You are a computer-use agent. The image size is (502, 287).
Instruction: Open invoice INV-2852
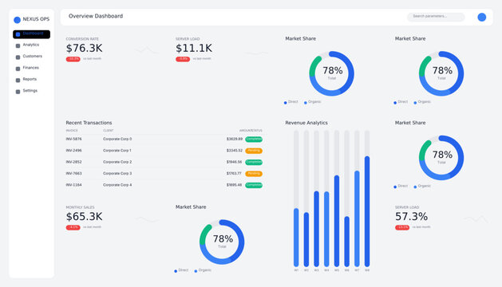[73, 162]
